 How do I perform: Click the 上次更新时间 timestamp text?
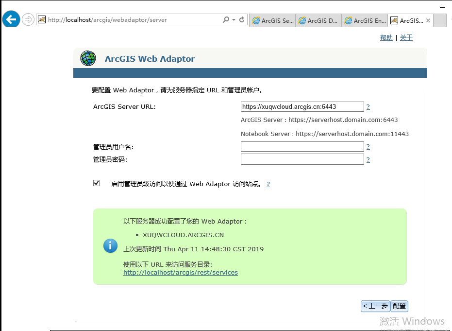coord(193,249)
